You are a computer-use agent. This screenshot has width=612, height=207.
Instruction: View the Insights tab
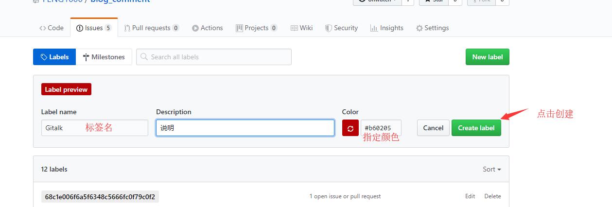pyautogui.click(x=387, y=28)
